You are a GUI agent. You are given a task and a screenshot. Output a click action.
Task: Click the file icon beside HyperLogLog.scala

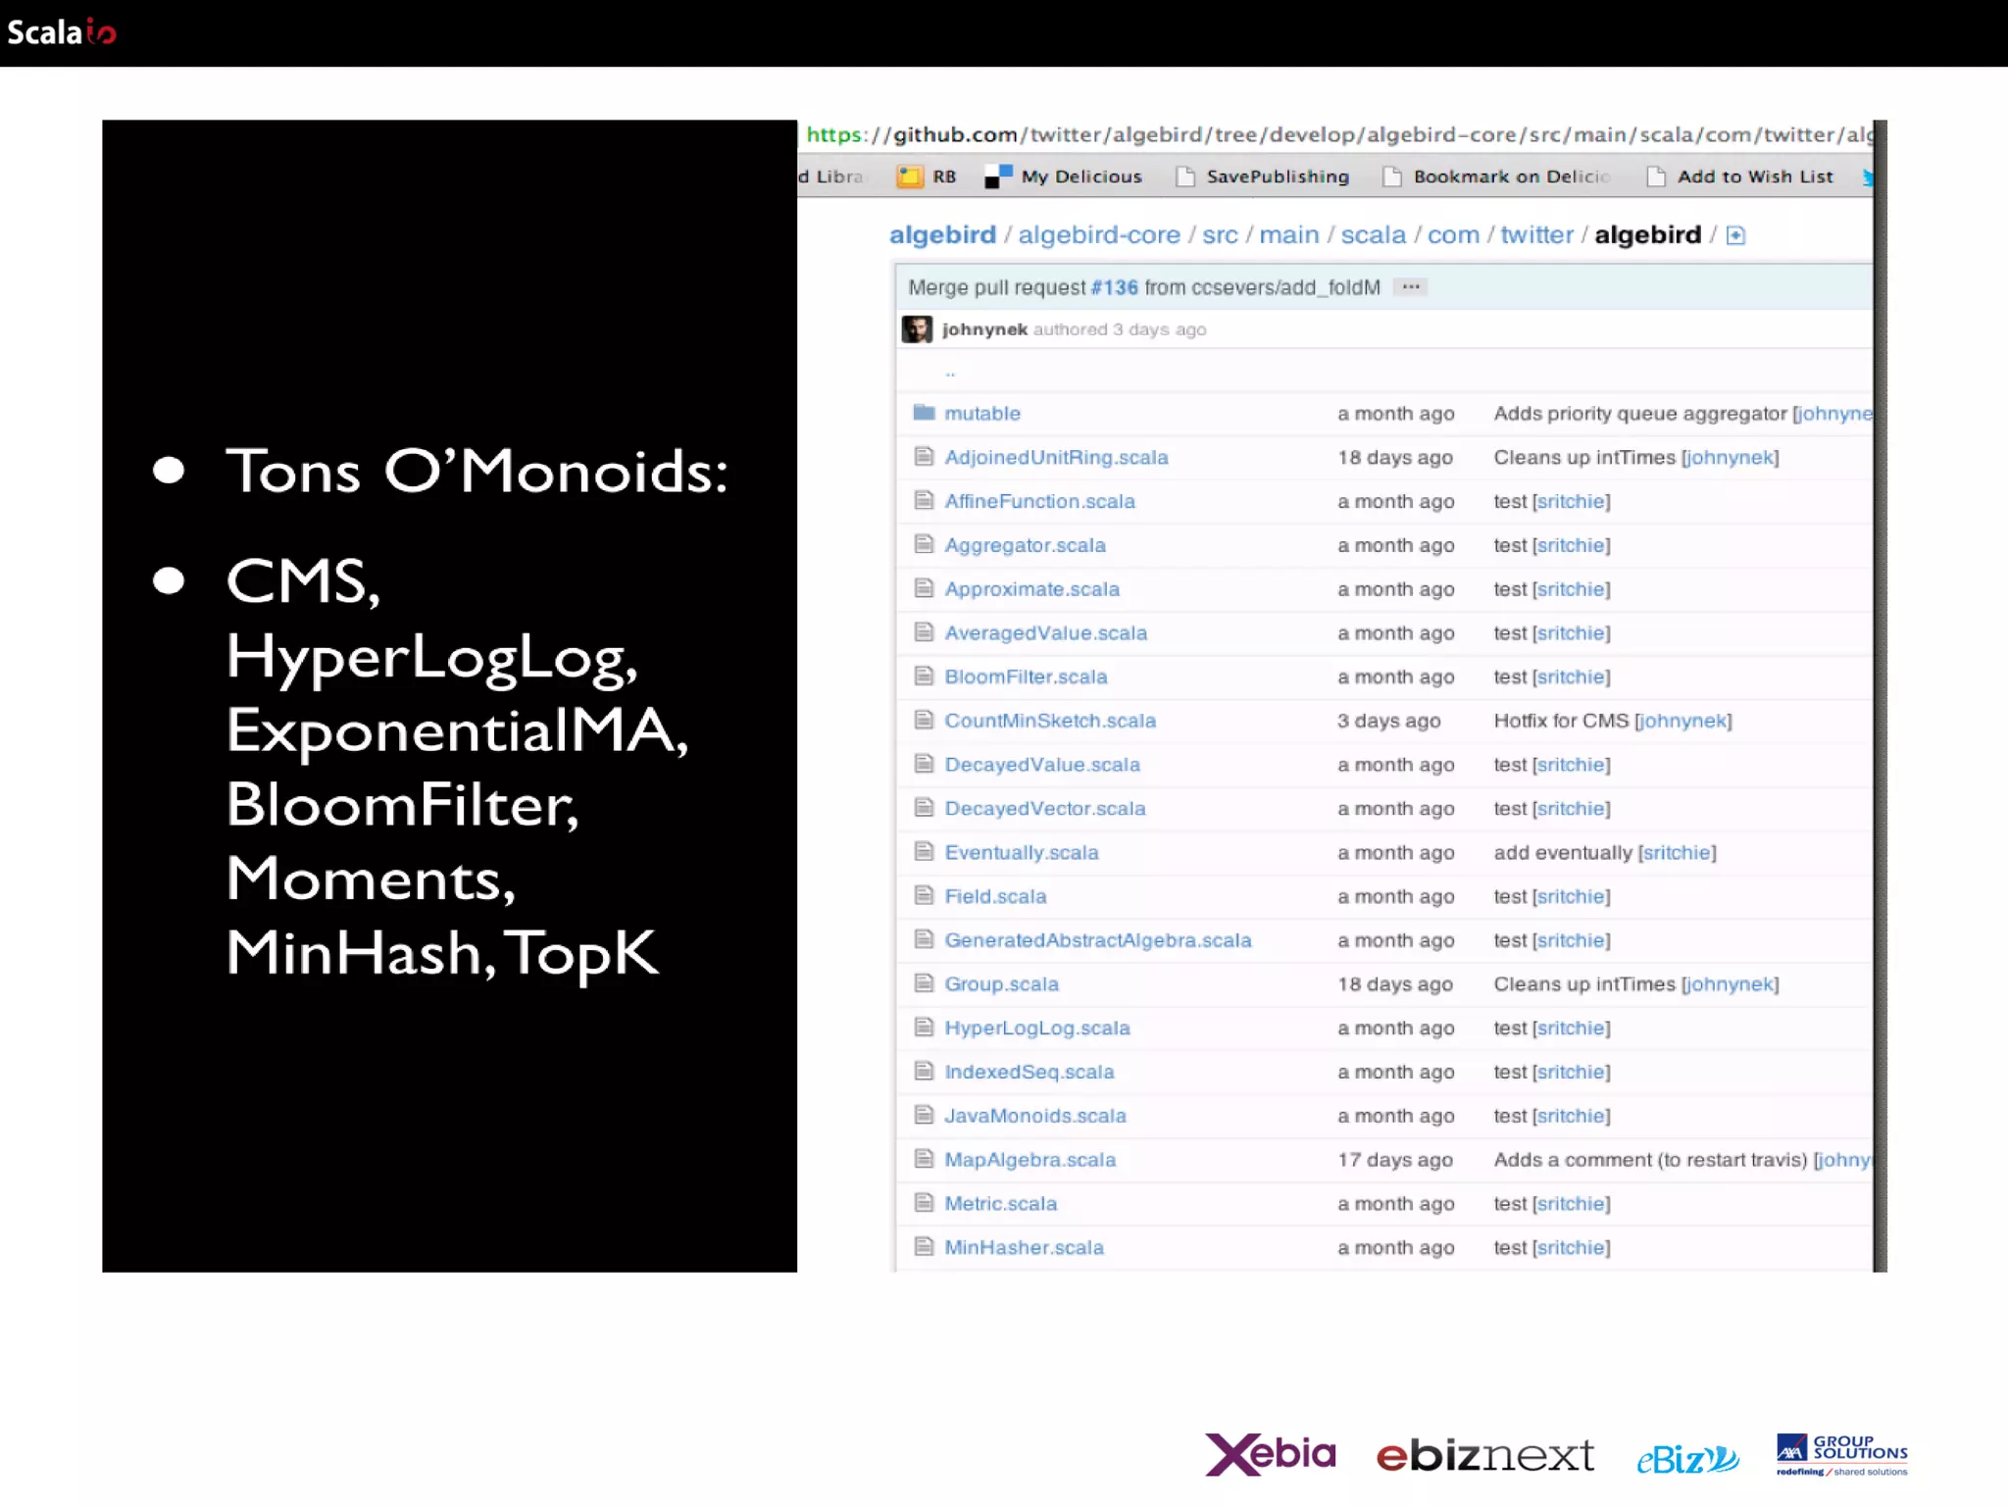tap(923, 1027)
